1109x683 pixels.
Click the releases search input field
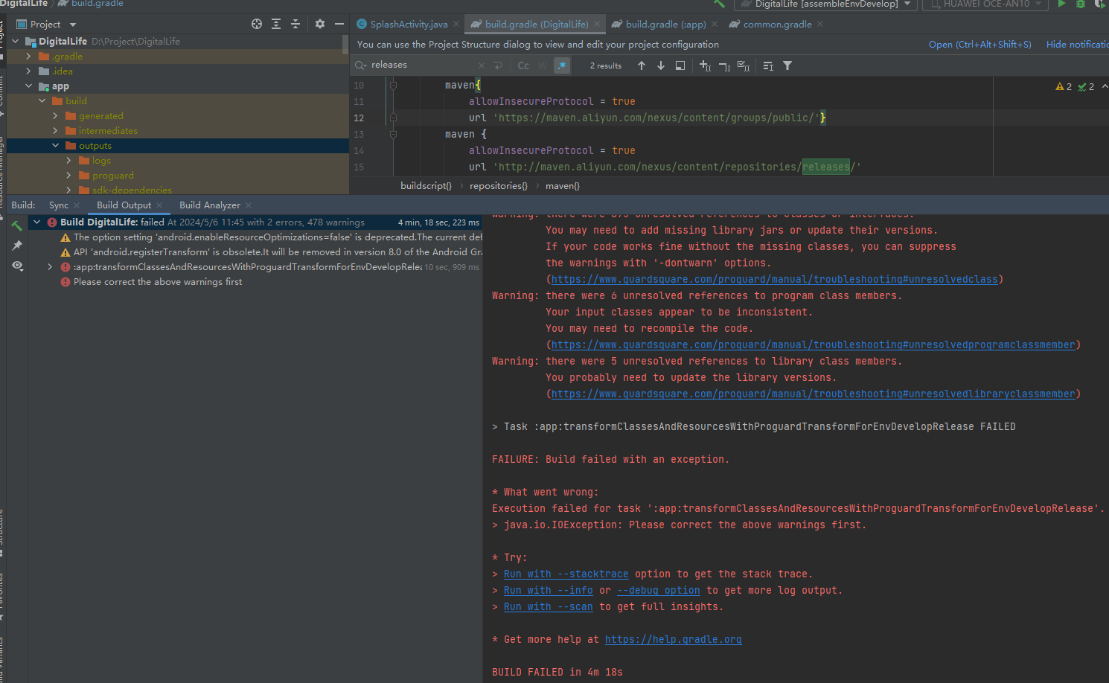coord(421,65)
